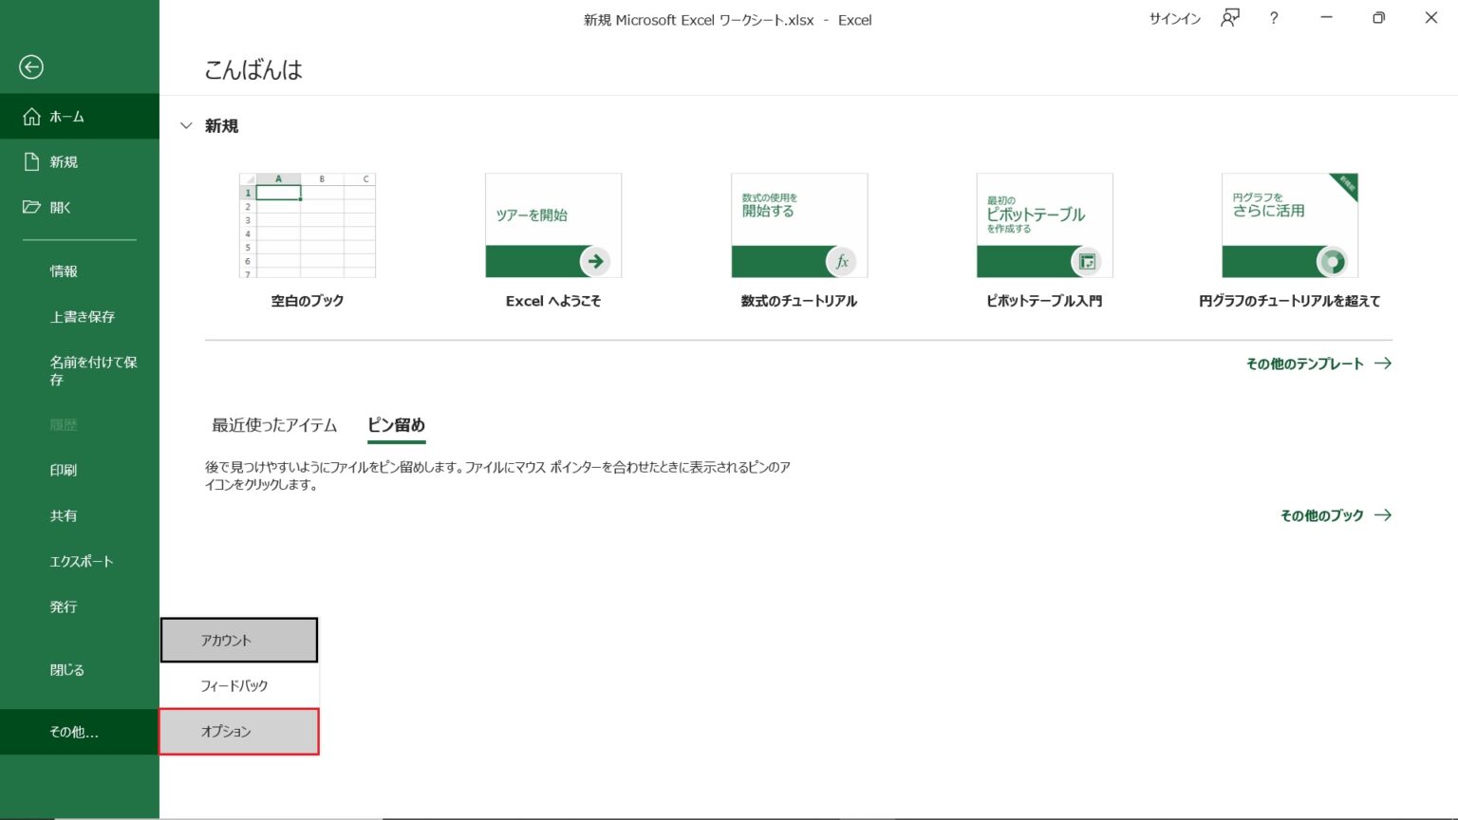This screenshot has width=1458, height=820.
Task: Click サインイン at the top right
Action: [1173, 19]
